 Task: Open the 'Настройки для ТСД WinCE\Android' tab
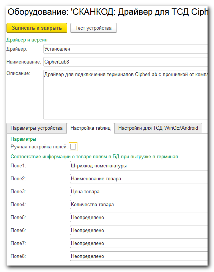[x=158, y=128]
